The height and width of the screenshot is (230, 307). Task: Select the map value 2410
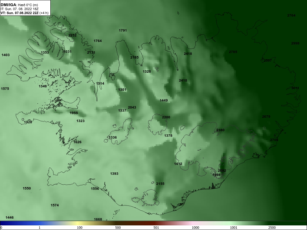point(183,80)
